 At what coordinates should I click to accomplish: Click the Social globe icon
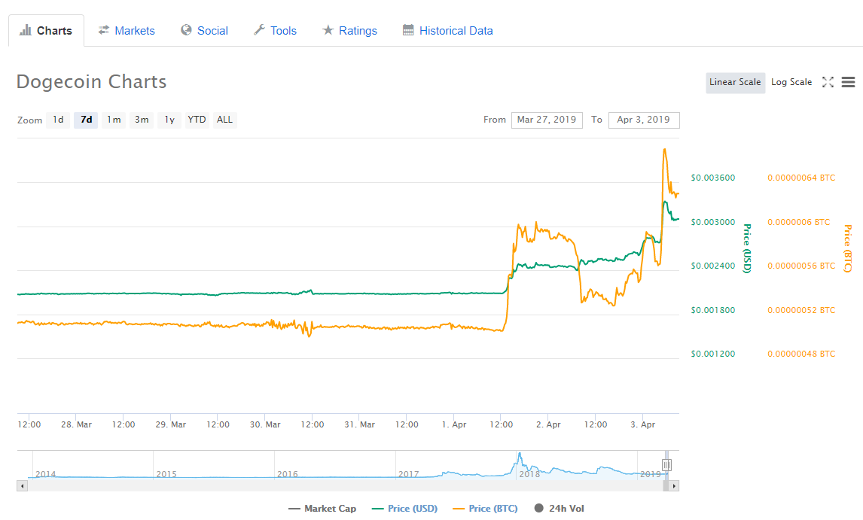tap(186, 31)
